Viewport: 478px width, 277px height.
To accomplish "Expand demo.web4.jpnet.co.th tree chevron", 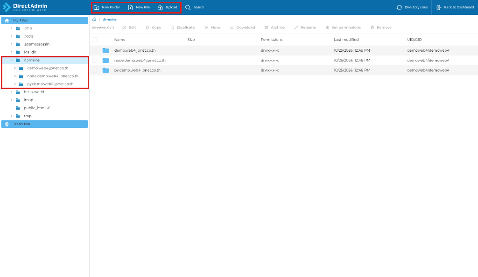I will 14,68.
